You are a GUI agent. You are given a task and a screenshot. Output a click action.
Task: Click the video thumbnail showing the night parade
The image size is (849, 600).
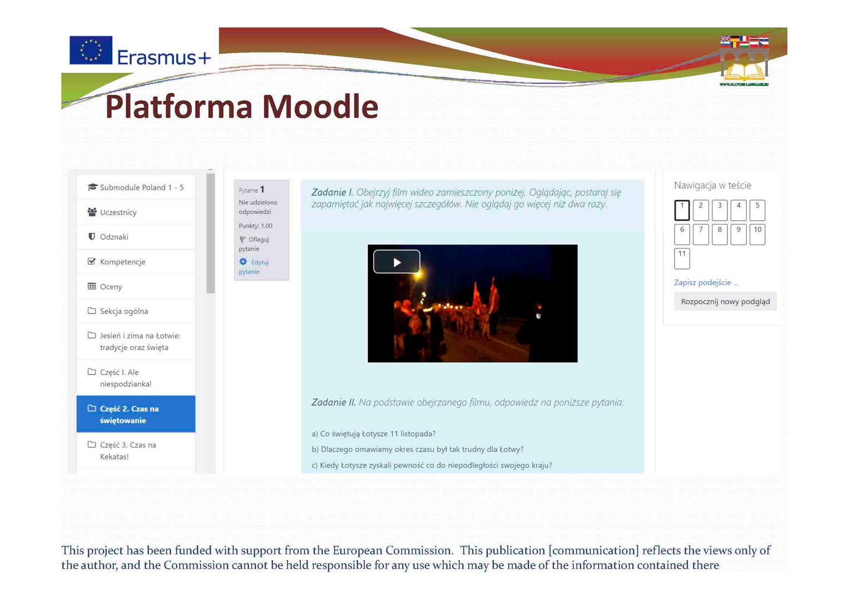click(x=472, y=303)
